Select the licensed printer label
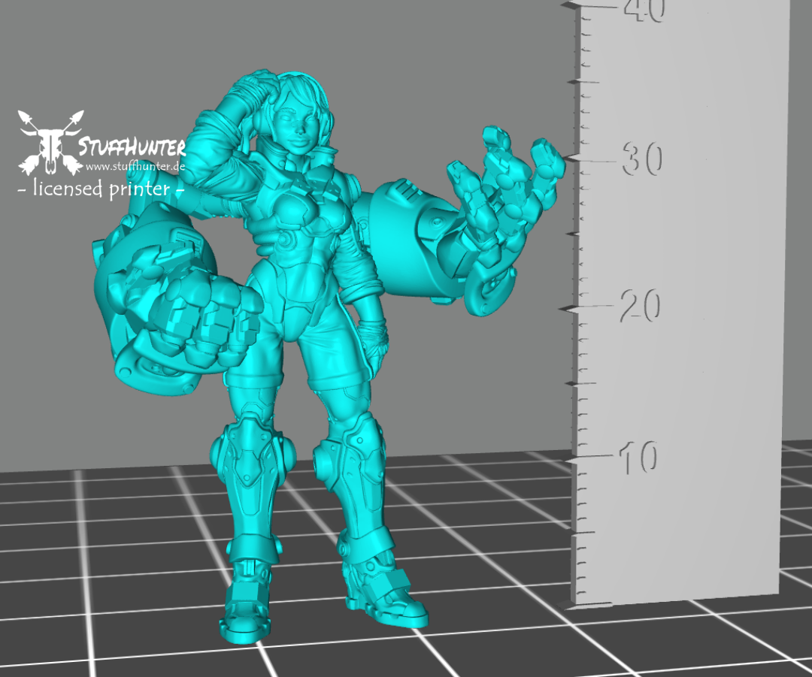 [96, 191]
